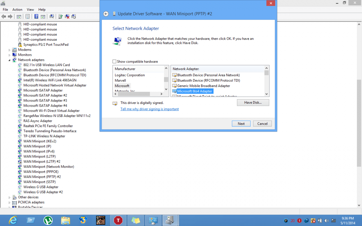
Task: Click the Scan for hardware changes toolbar icon
Action: (x=52, y=16)
